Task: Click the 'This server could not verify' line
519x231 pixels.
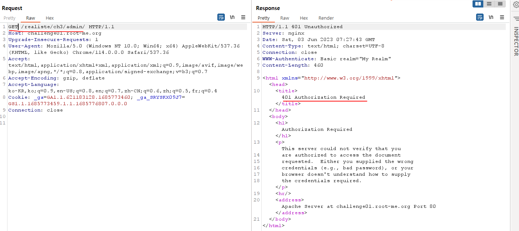Action: pos(341,149)
